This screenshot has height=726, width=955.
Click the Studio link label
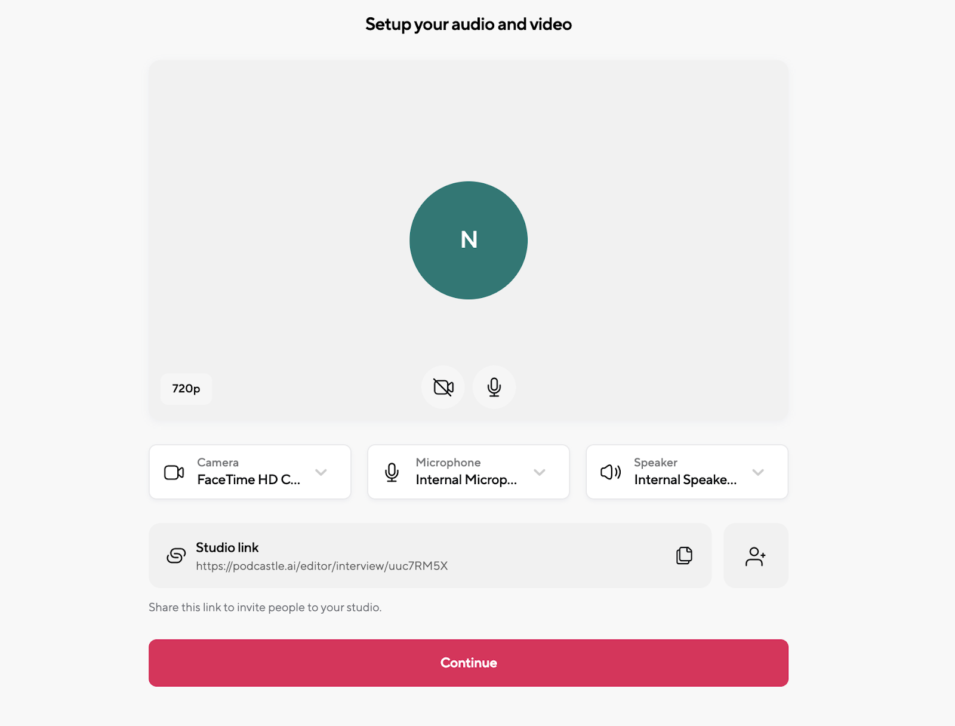[x=227, y=547]
